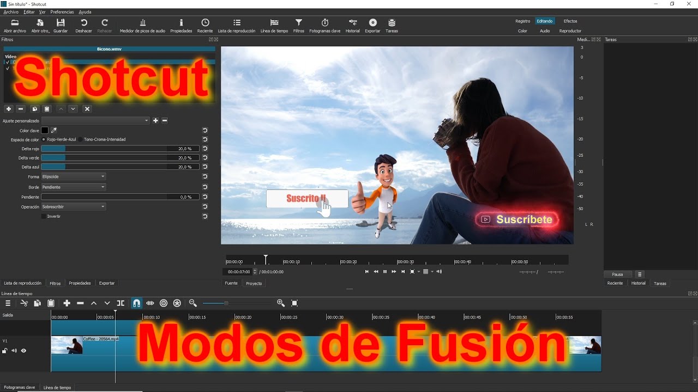Switch to the Color layout
Viewport: 698px width, 392px height.
(522, 31)
